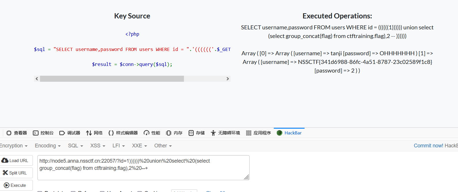Run the request with Execute button
Image resolution: width=458 pixels, height=192 pixels.
(x=16, y=185)
